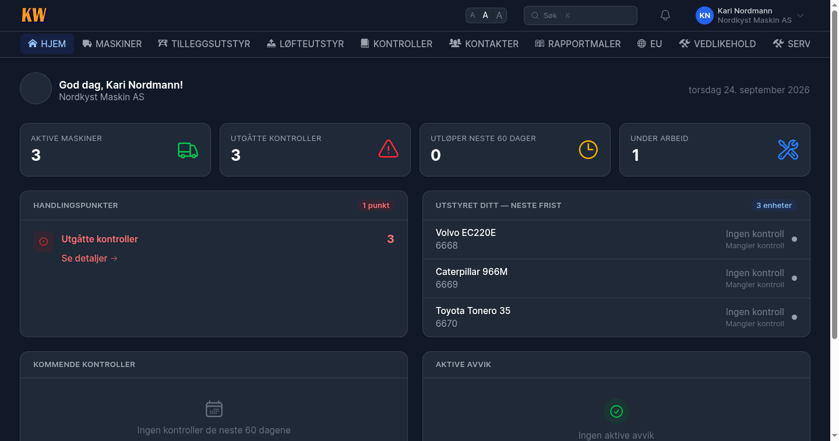
Task: Click the red warning triangle icon
Action: tap(388, 150)
